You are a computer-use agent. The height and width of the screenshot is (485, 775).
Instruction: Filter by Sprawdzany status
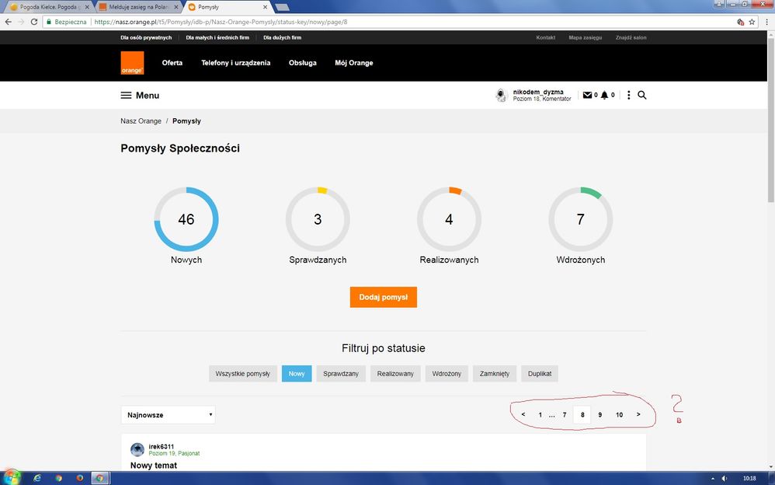pyautogui.click(x=341, y=374)
